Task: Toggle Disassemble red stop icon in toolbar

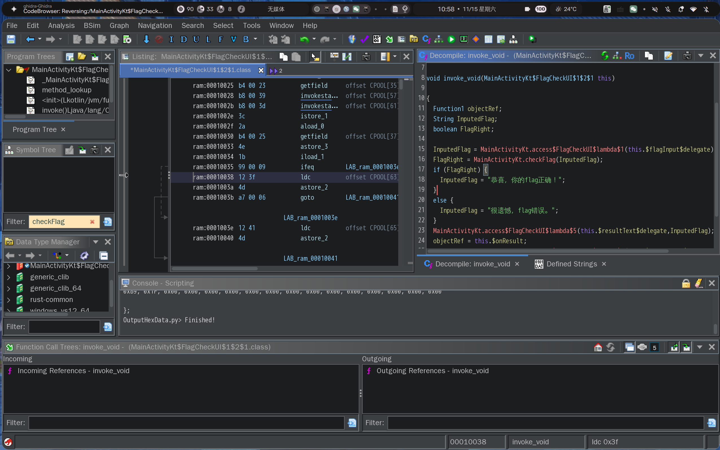Action: coord(159,39)
